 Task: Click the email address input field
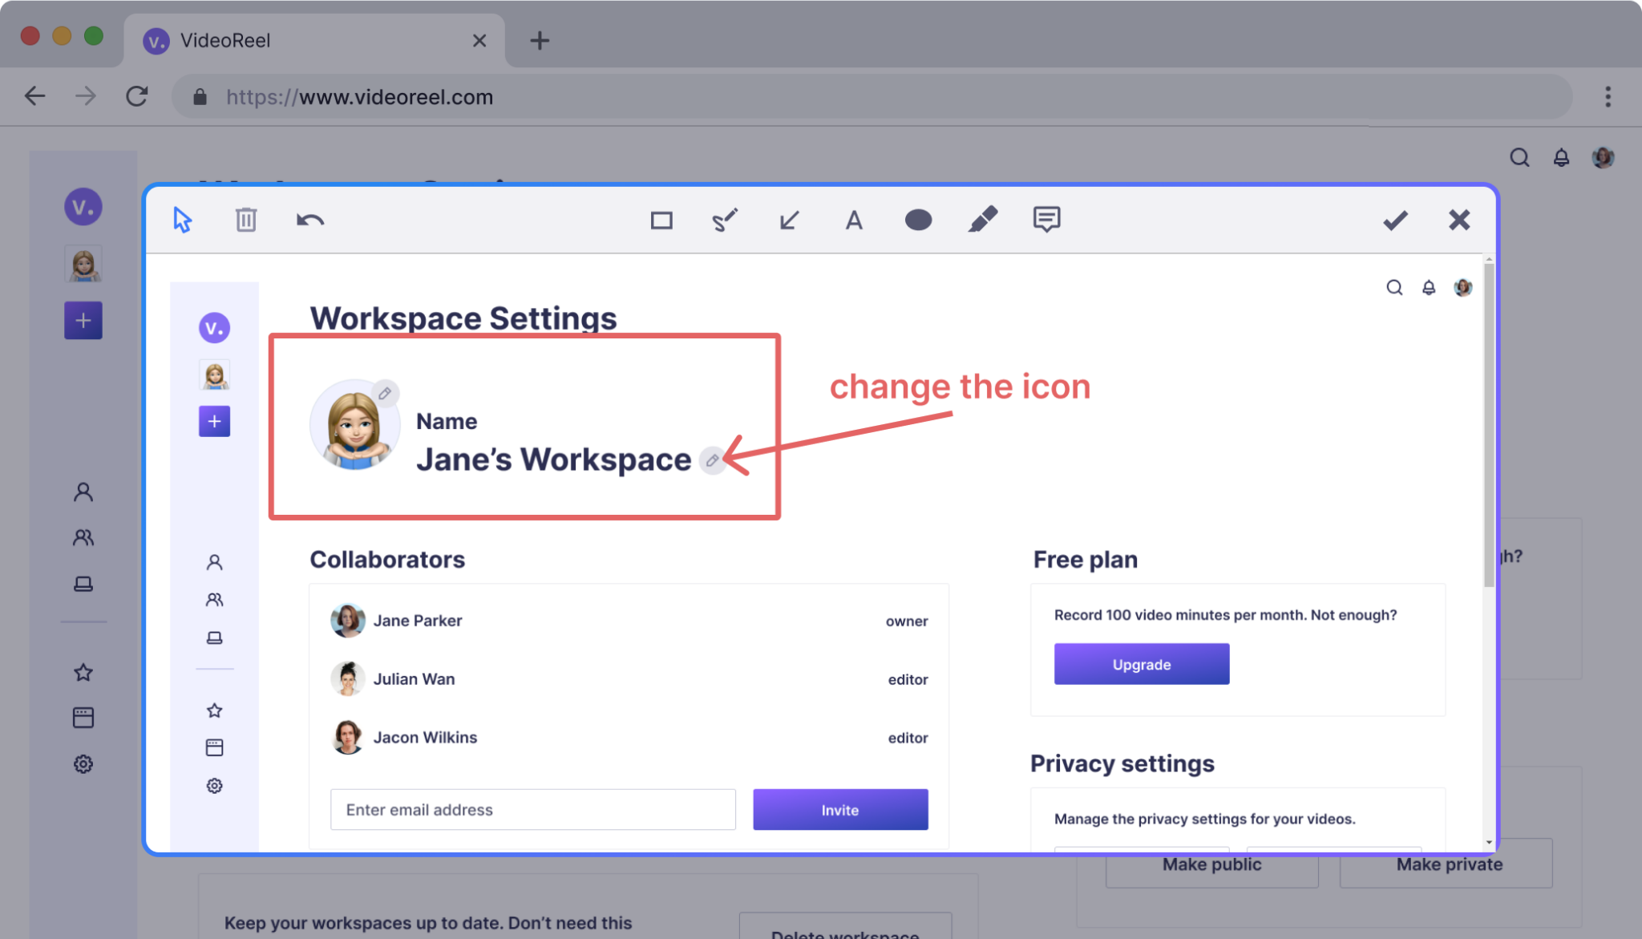click(532, 809)
